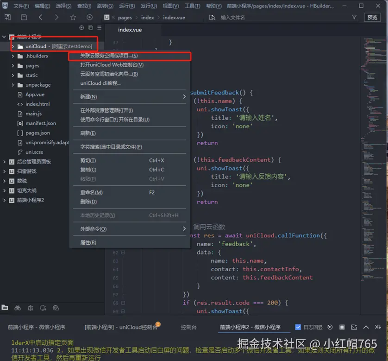Click the index breadcrumb

click(148, 18)
